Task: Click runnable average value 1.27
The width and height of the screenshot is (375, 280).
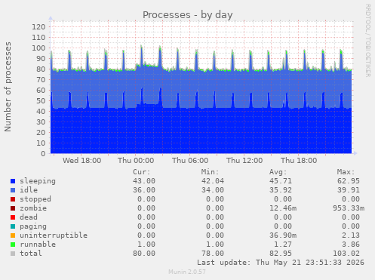Action: pyautogui.click(x=283, y=245)
